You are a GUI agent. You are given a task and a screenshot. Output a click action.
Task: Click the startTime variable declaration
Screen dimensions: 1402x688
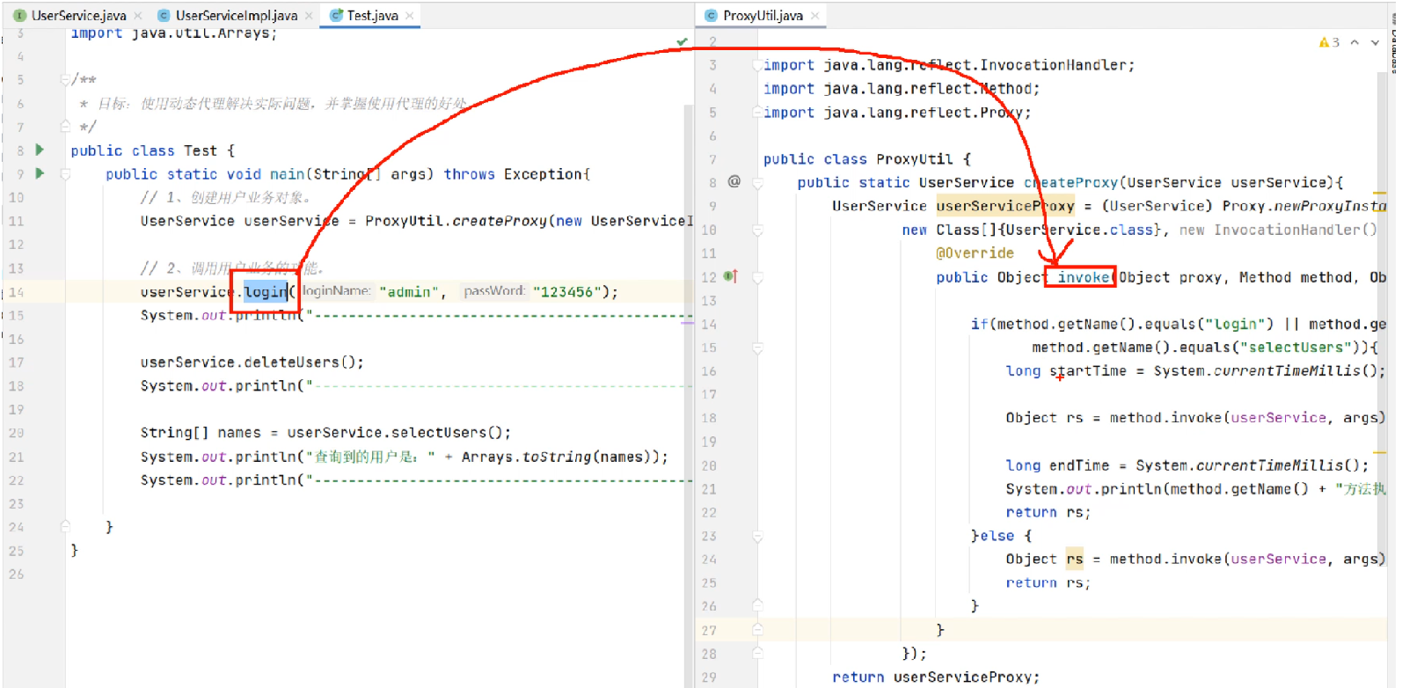point(1088,371)
